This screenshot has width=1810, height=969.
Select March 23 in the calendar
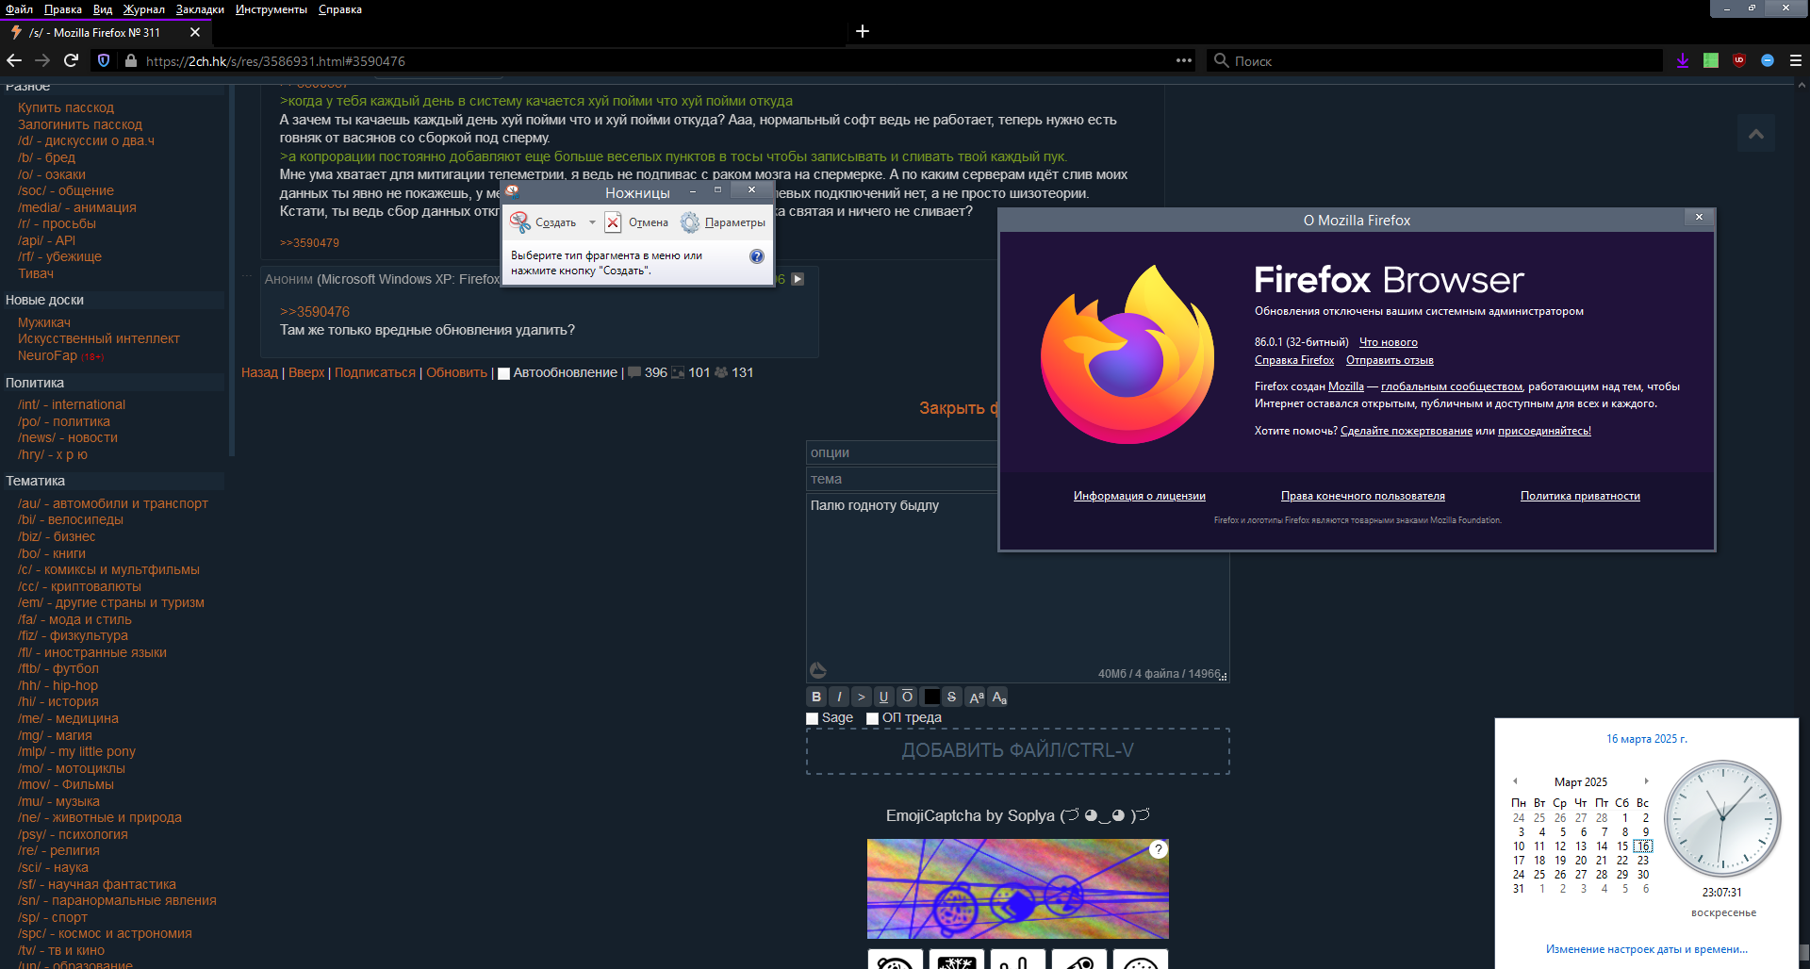pyautogui.click(x=1643, y=861)
